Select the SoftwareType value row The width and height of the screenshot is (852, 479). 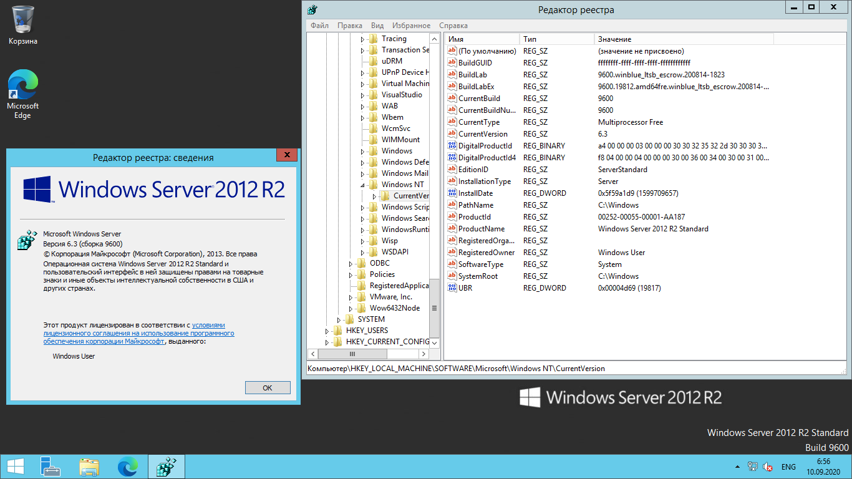click(608, 264)
